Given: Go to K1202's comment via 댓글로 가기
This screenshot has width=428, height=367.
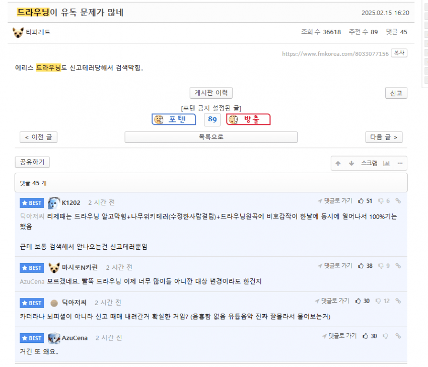Looking at the screenshot, I should click(x=335, y=201).
